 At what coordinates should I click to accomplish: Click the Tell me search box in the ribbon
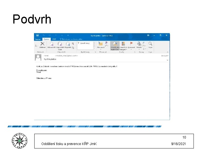coord(72,39)
